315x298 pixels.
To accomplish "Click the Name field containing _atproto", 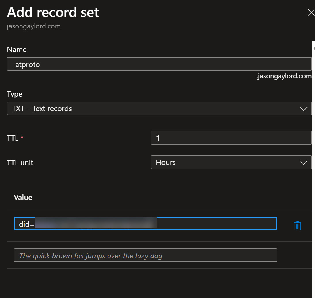I will tap(159, 64).
